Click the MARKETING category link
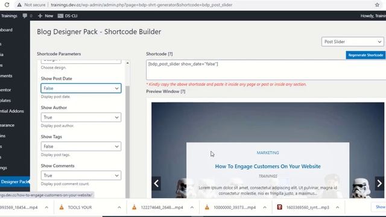The height and width of the screenshot is (217, 386). (x=268, y=153)
